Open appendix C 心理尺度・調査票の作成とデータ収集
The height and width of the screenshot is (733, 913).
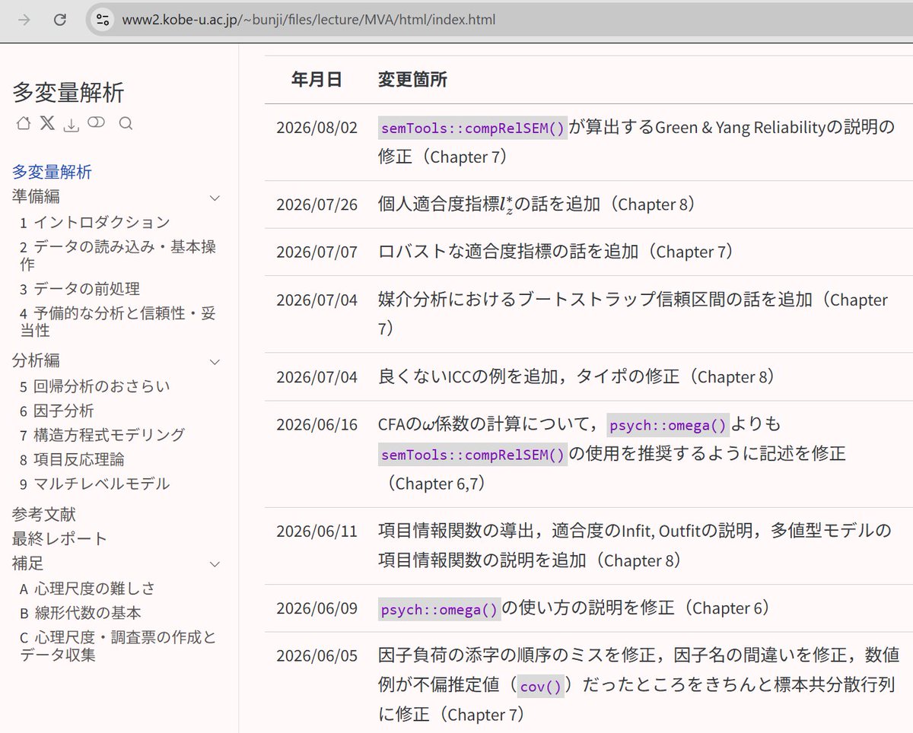pyautogui.click(x=118, y=646)
